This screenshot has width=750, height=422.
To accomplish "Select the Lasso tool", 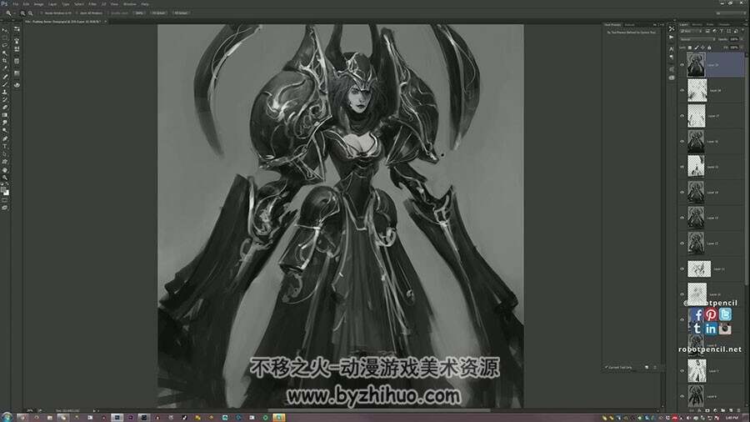I will coord(5,46).
